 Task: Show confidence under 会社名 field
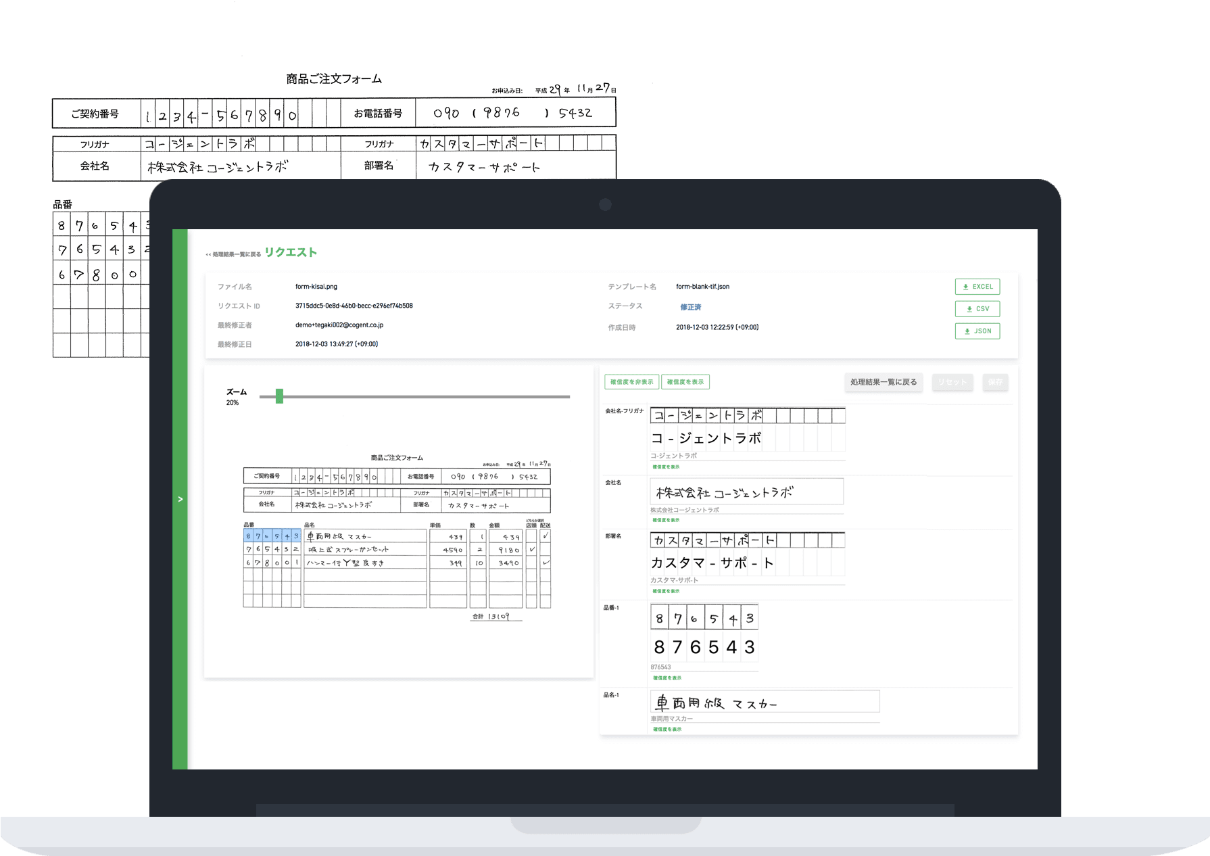666,520
